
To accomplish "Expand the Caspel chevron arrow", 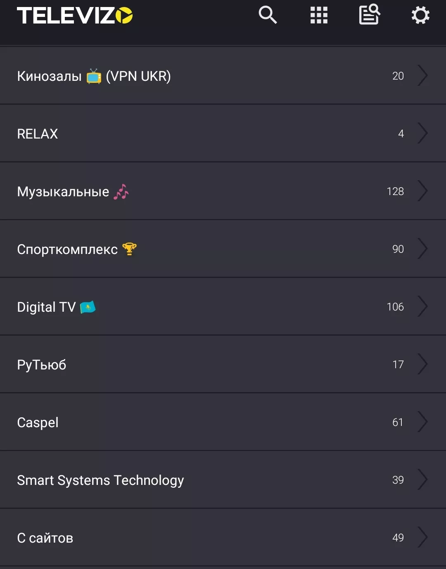I will point(422,422).
